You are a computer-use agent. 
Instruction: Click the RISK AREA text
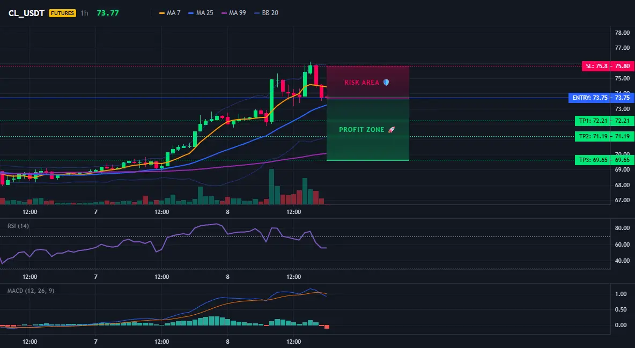(361, 83)
